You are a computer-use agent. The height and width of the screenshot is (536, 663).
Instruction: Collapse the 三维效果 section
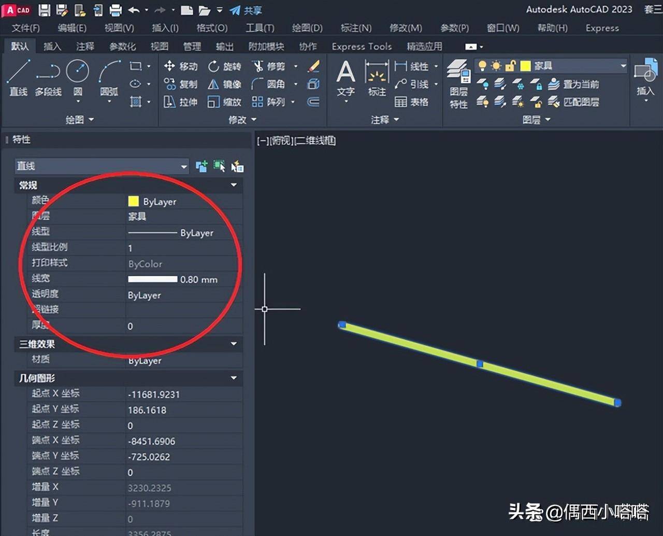pyautogui.click(x=234, y=344)
